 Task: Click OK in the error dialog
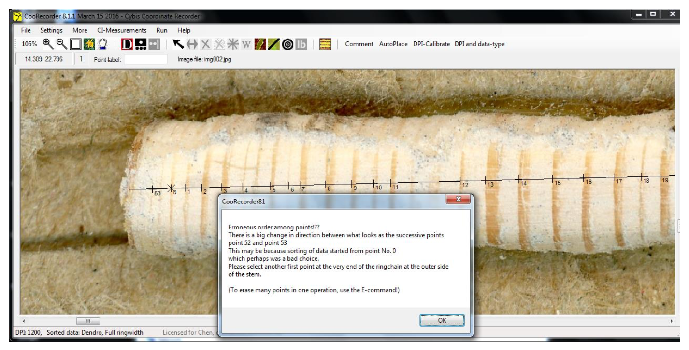441,320
